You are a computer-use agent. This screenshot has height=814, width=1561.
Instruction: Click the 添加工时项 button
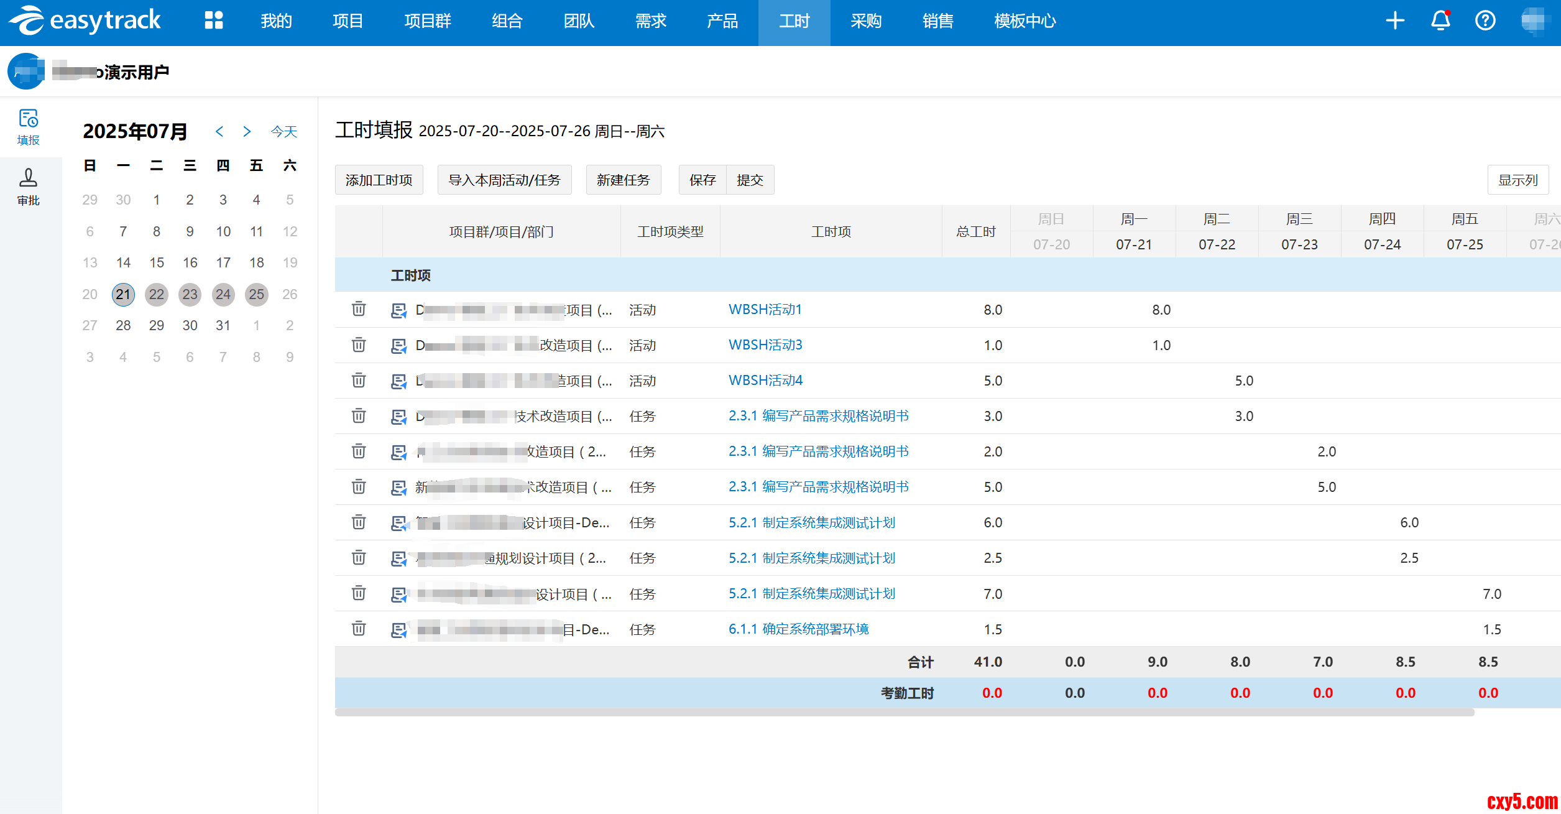[x=379, y=180]
